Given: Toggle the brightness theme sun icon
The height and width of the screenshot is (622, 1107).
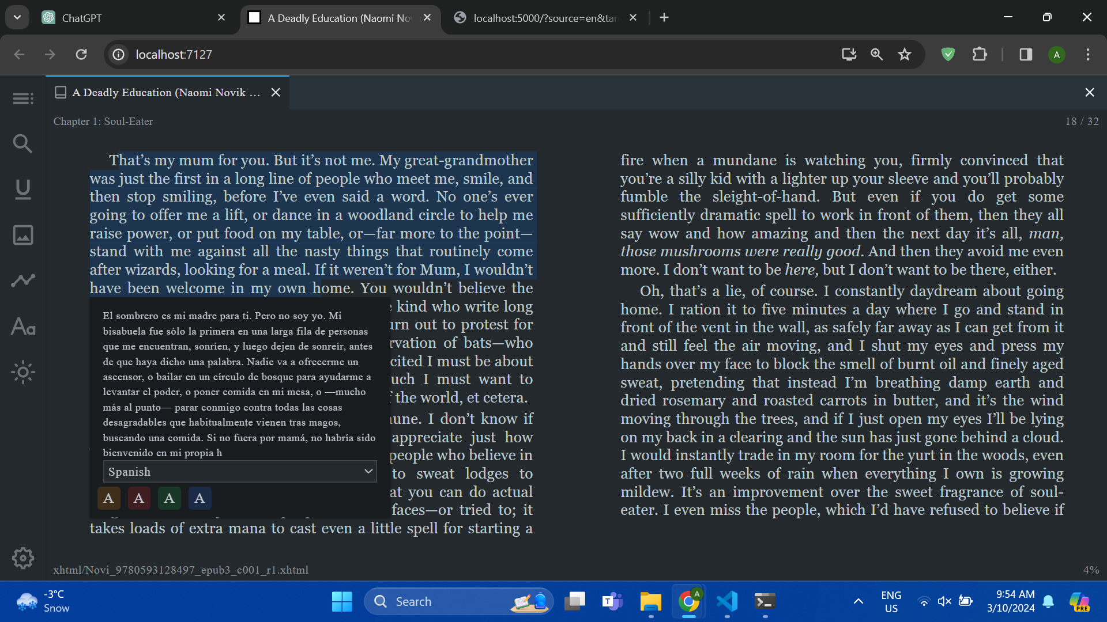Looking at the screenshot, I should 23,373.
